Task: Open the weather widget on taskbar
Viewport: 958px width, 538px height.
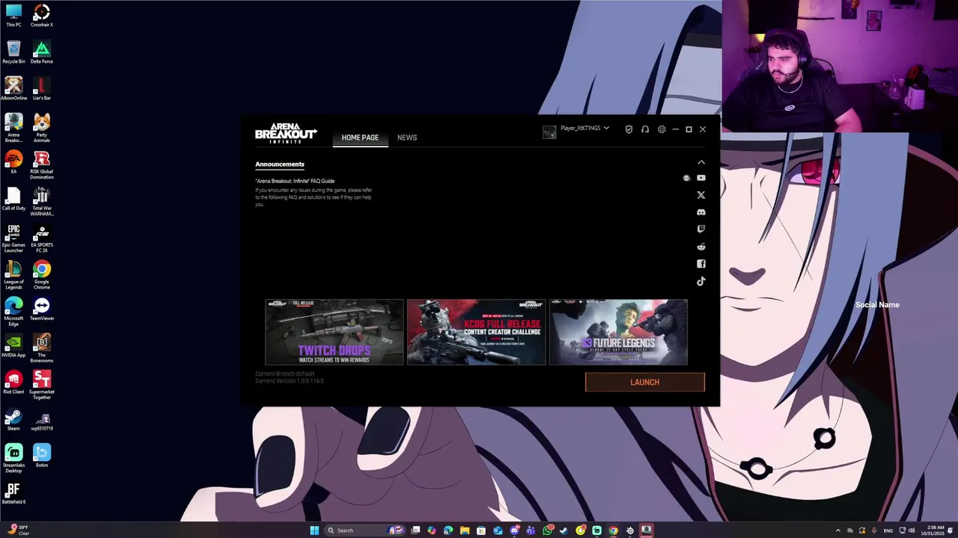Action: pos(19,530)
